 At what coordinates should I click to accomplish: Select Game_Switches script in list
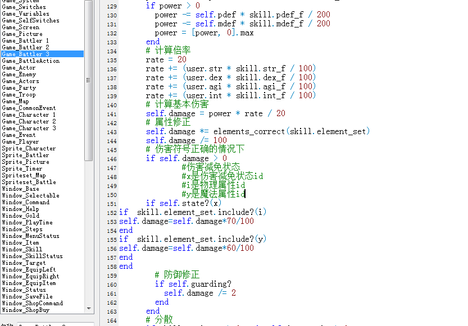tap(24, 7)
